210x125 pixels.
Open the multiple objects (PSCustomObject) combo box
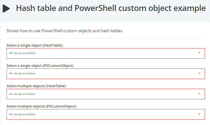(106, 114)
